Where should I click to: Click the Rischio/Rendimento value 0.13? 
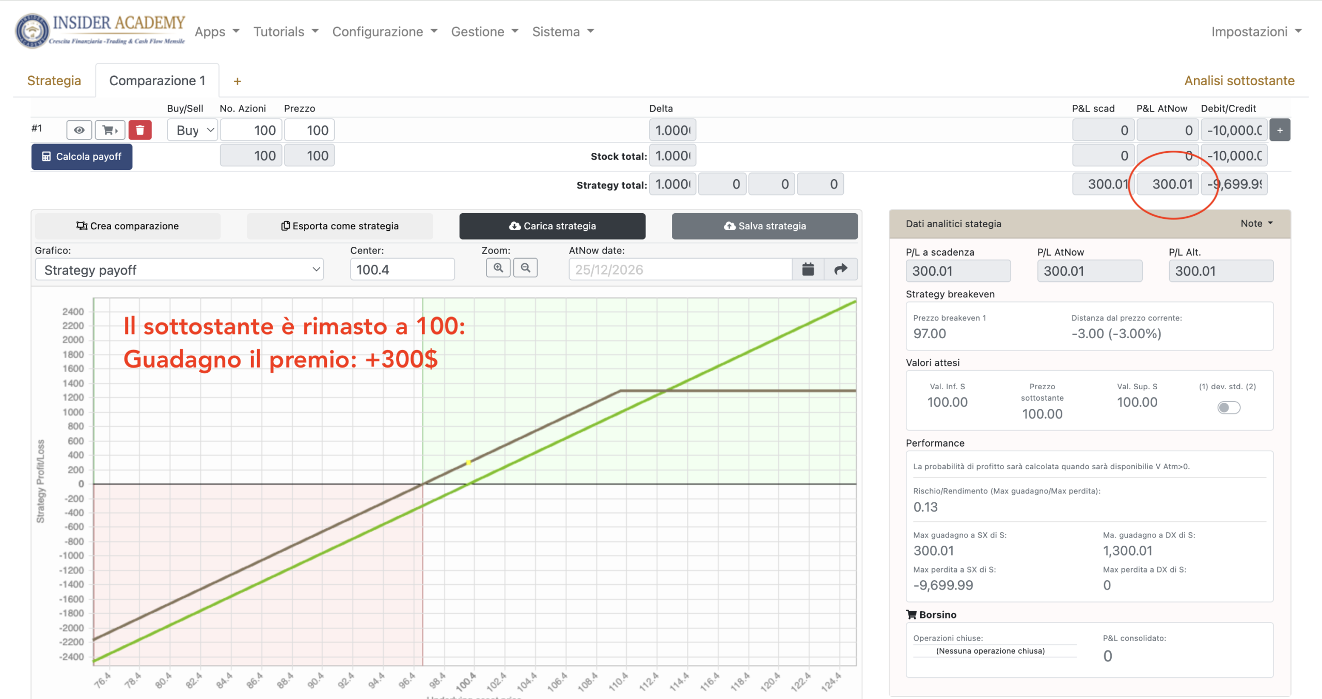click(925, 507)
